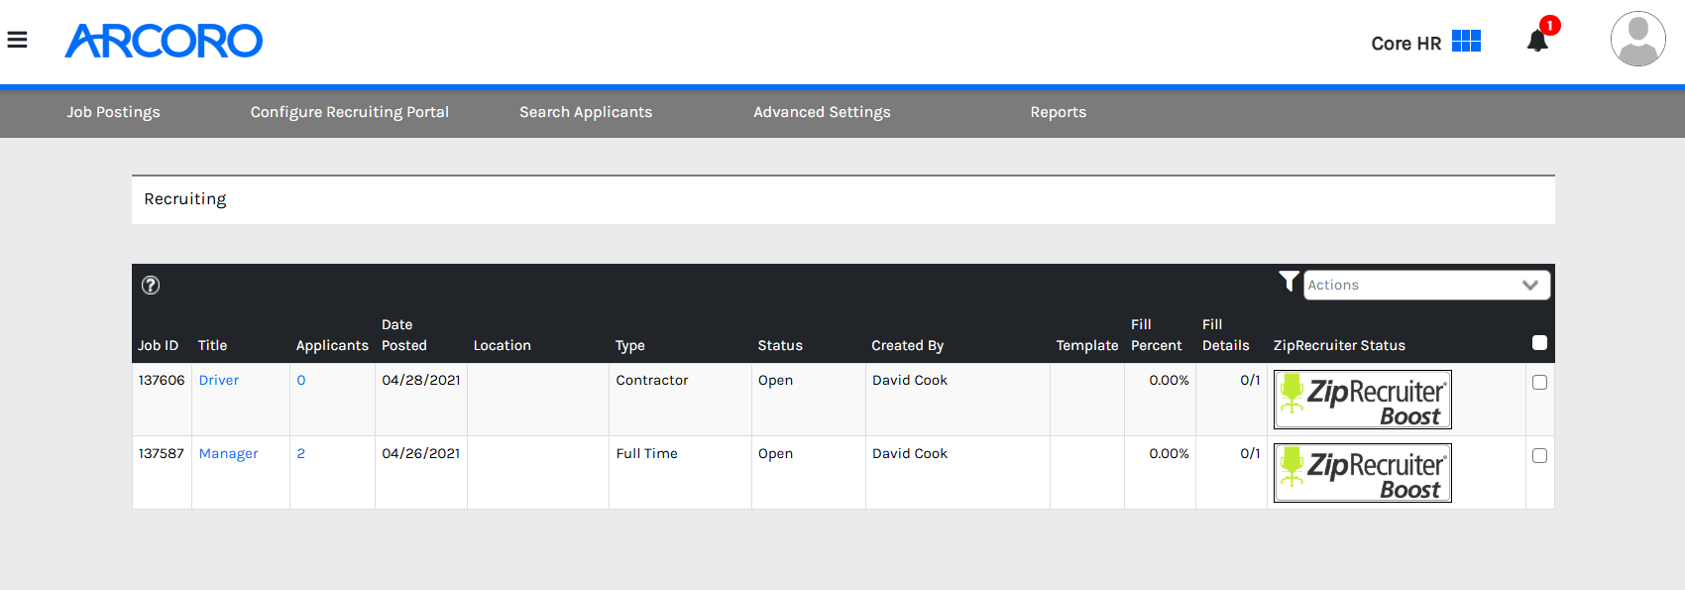Click Open status in Driver row
This screenshot has width=1685, height=590.
[775, 380]
